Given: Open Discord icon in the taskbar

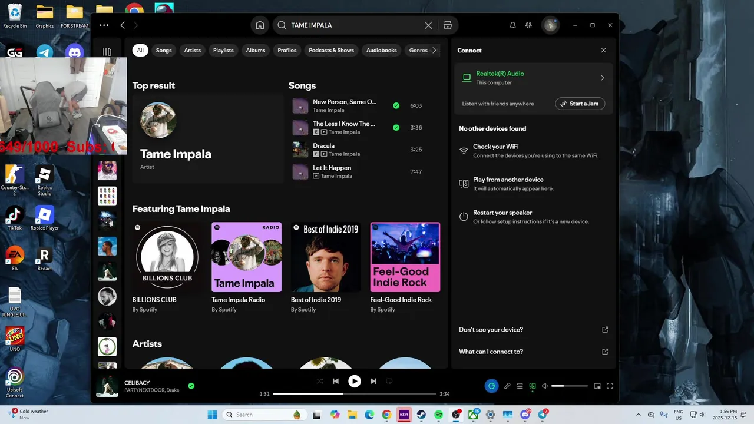Looking at the screenshot, I should click(525, 415).
